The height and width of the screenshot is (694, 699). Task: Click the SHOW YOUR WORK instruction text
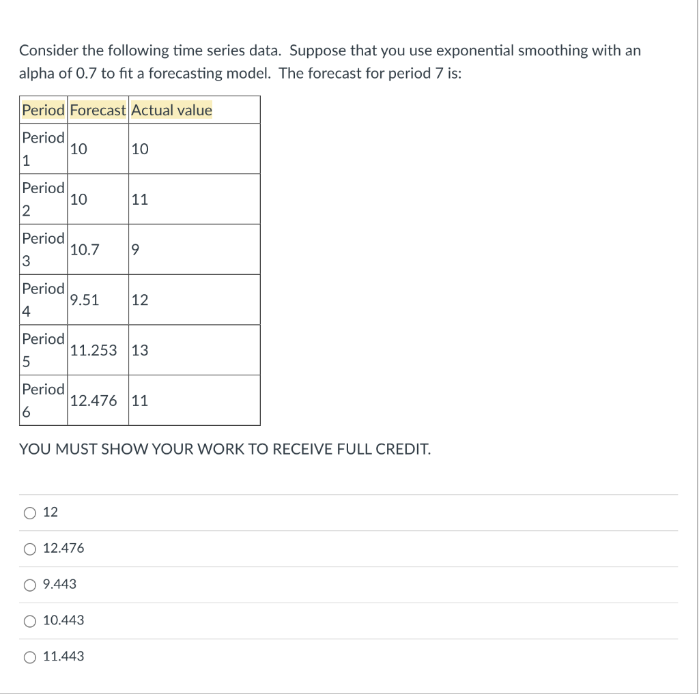[x=225, y=448]
